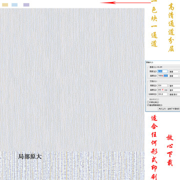
Task: Click the document width field showing 530
Action: pos(162,85)
